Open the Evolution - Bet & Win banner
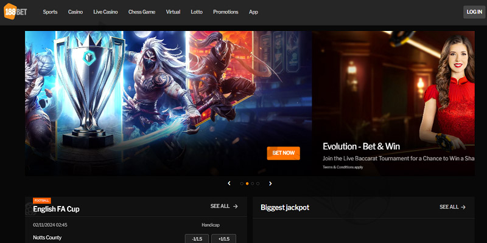 click(393, 103)
